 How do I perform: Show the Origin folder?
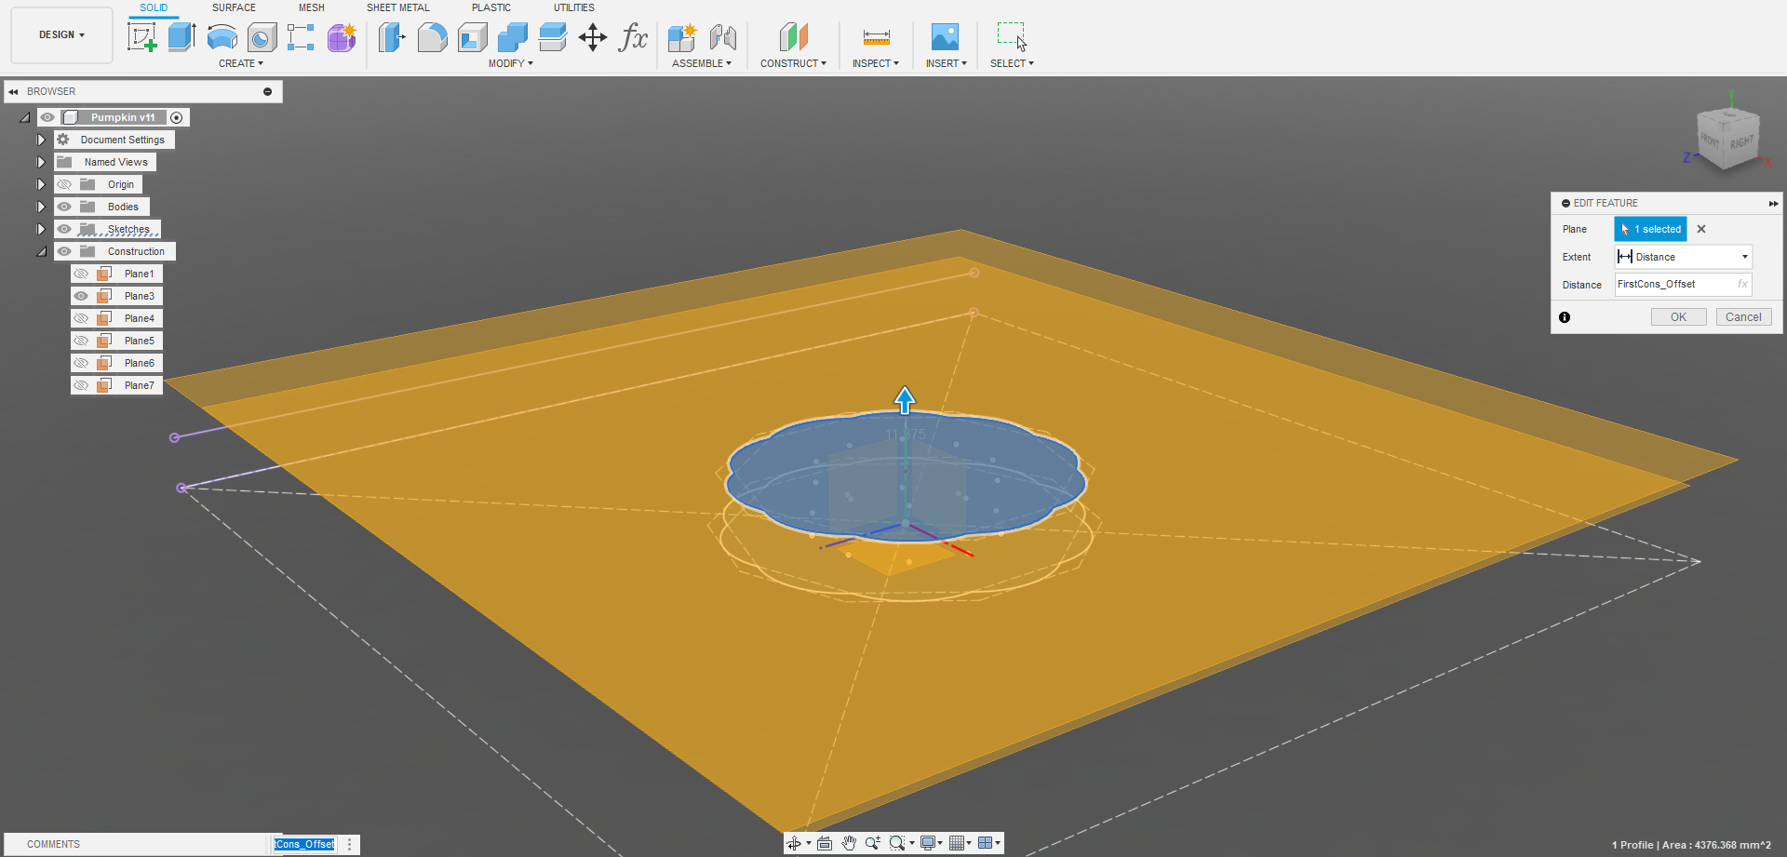(64, 184)
